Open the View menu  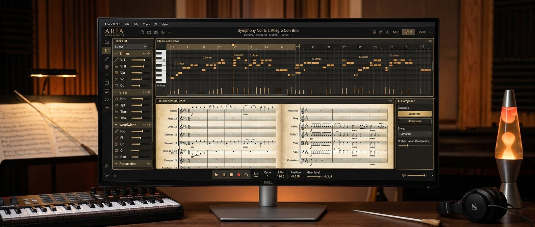[x=164, y=24]
